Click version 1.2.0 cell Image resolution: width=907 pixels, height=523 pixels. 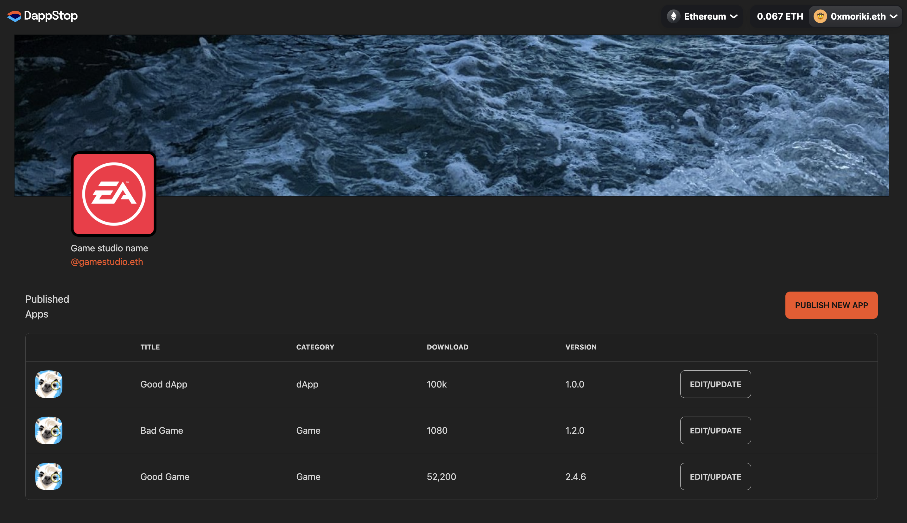pos(574,430)
